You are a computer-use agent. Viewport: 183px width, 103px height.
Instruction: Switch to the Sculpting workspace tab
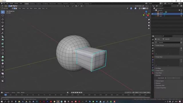click(39, 4)
